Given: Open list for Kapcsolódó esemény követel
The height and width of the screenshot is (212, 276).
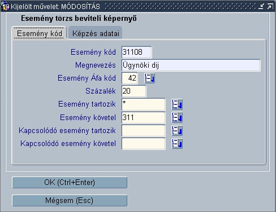Looking at the screenshot, I should [177, 144].
